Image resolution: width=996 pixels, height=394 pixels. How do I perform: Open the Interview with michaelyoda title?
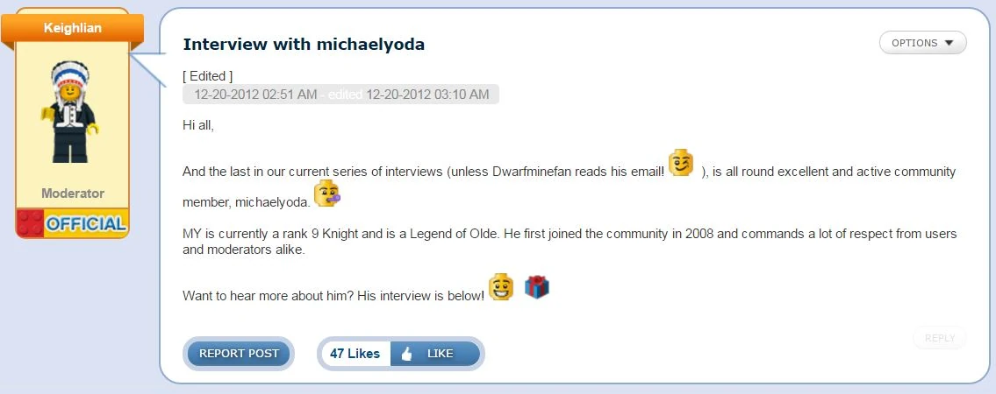(304, 45)
